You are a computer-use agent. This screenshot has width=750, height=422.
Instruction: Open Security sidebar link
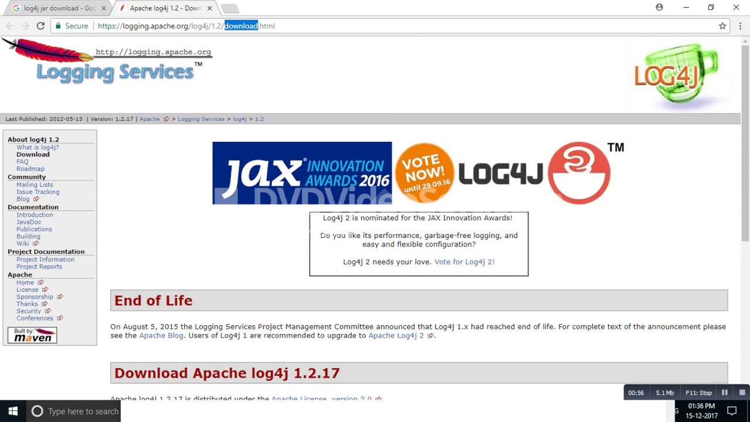coord(29,311)
